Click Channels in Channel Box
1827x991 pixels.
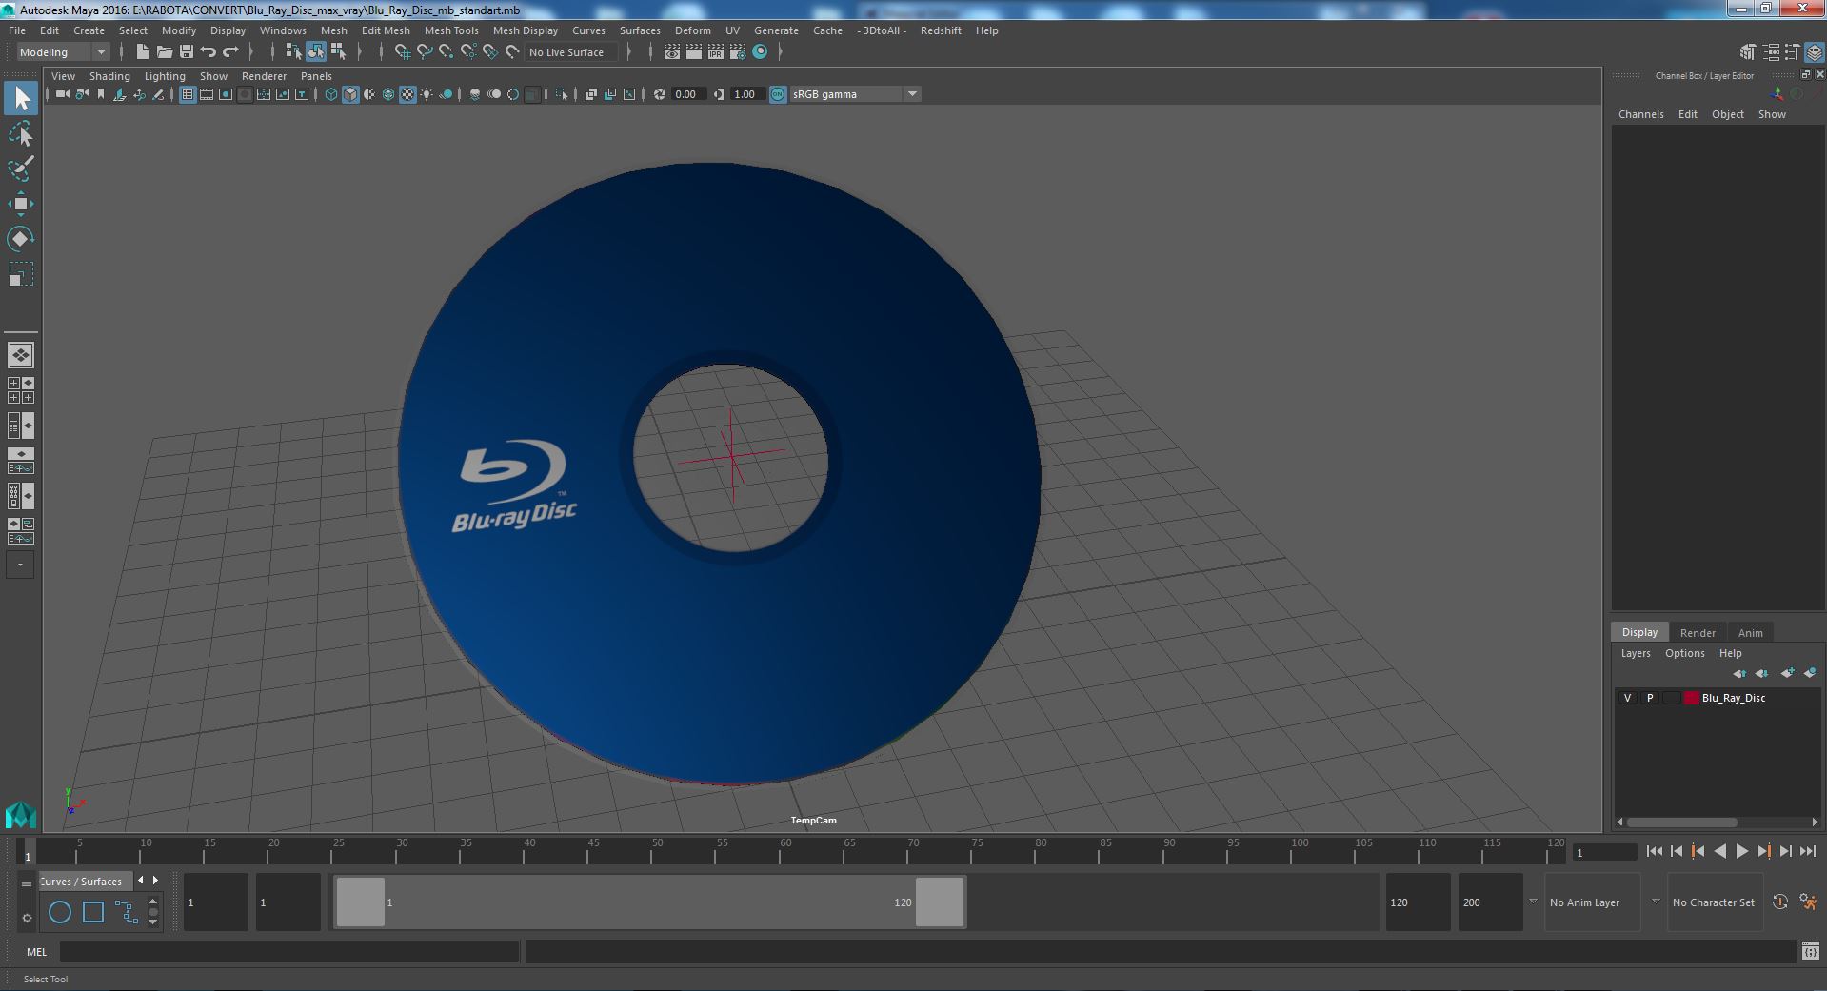tap(1640, 114)
